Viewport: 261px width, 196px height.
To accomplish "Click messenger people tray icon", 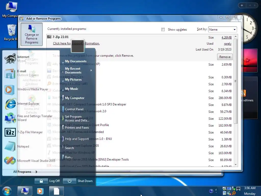I will [x=229, y=193].
